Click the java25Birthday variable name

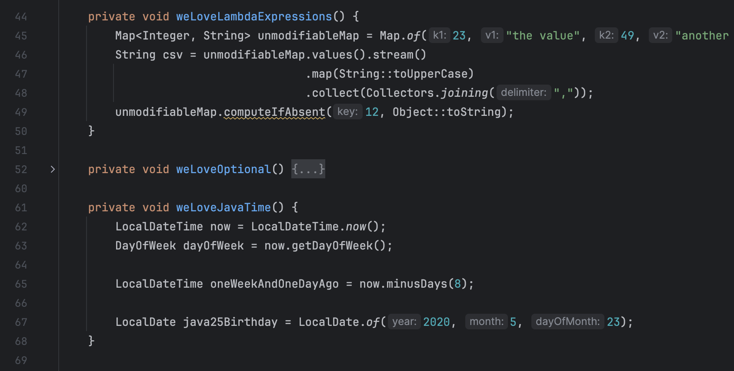(230, 322)
